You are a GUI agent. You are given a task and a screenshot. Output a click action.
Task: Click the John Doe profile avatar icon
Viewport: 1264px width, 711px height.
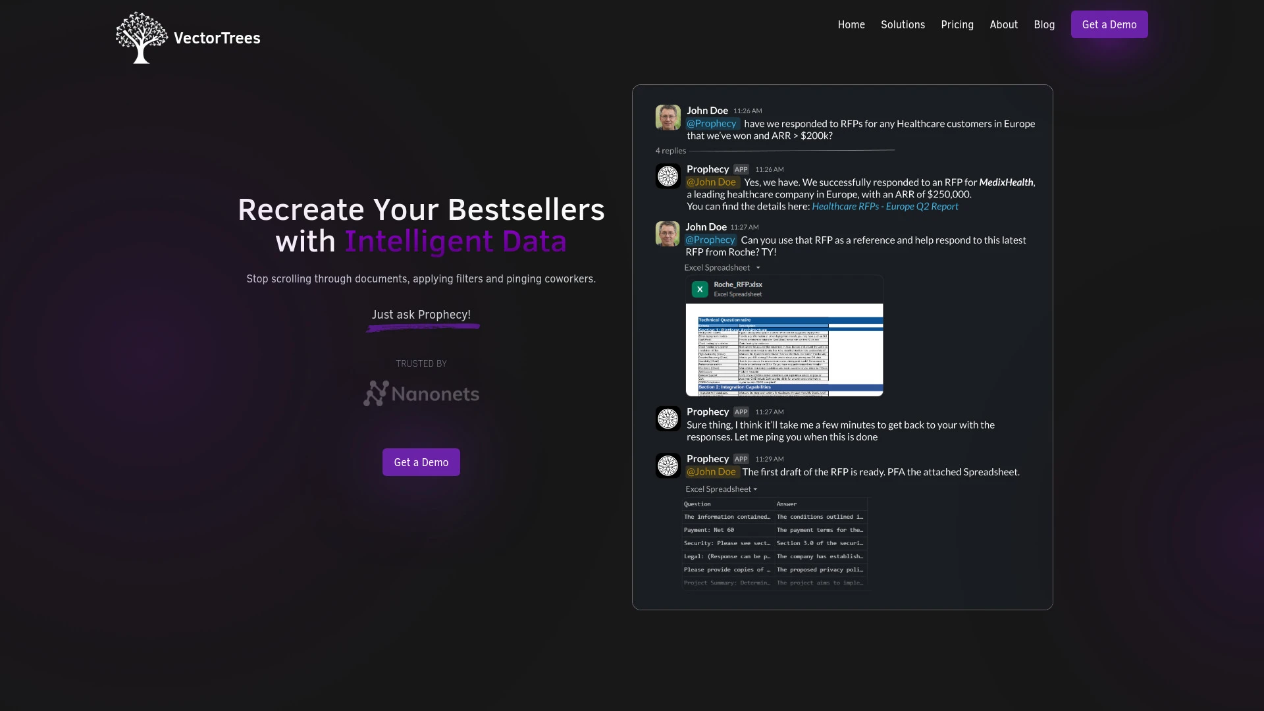[667, 117]
